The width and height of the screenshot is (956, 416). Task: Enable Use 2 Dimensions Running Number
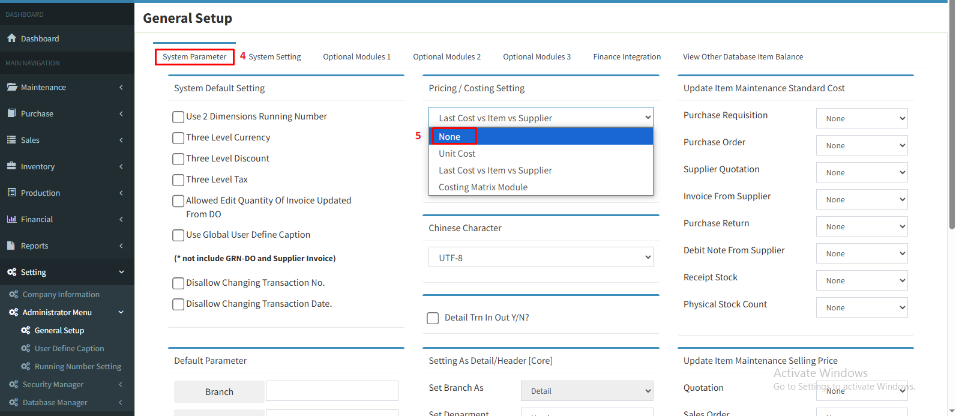178,117
